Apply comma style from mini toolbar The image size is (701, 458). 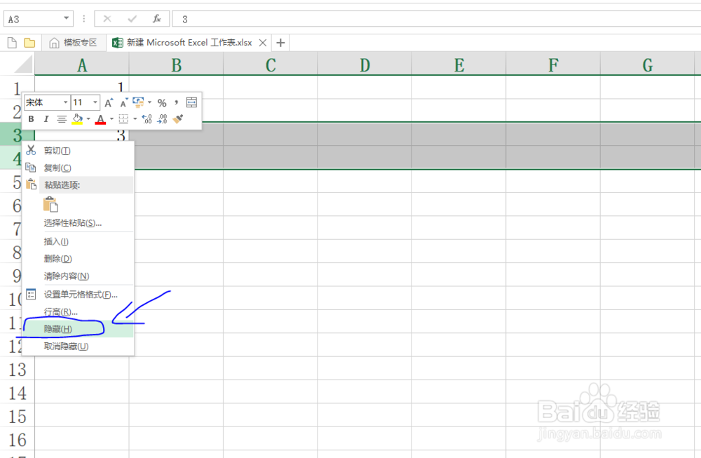pos(177,102)
